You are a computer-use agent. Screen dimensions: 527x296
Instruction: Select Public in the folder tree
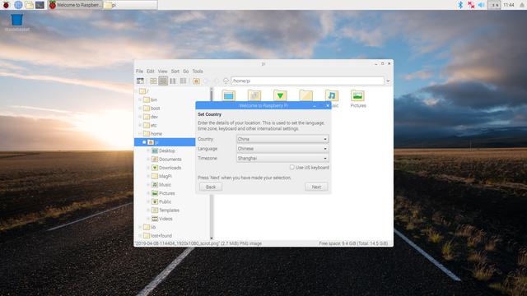[161, 201]
